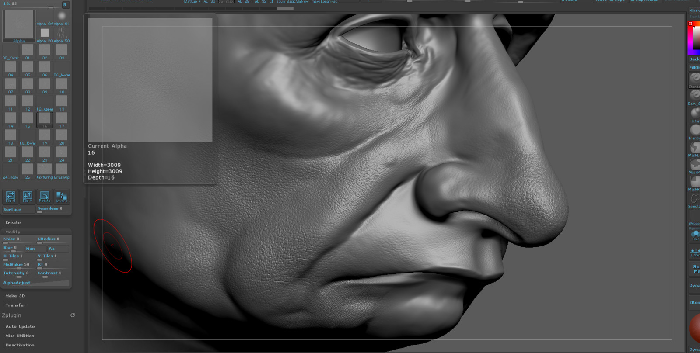Rotate the current alpha

click(45, 197)
